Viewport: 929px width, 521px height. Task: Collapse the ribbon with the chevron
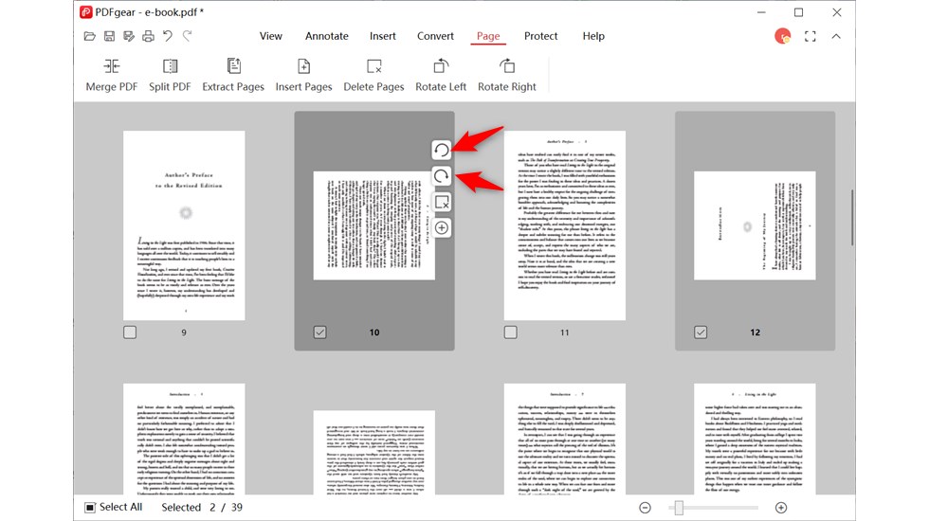point(836,36)
